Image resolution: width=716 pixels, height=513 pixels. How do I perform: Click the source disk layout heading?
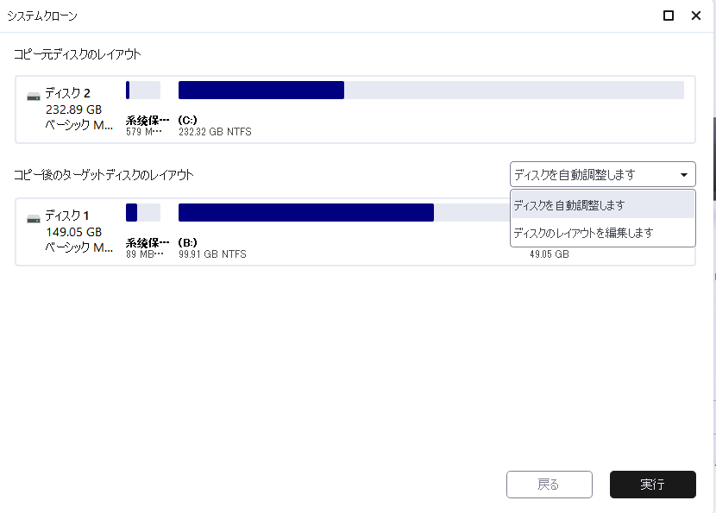coord(77,54)
